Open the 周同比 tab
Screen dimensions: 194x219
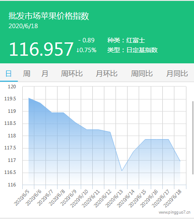tap(142, 74)
